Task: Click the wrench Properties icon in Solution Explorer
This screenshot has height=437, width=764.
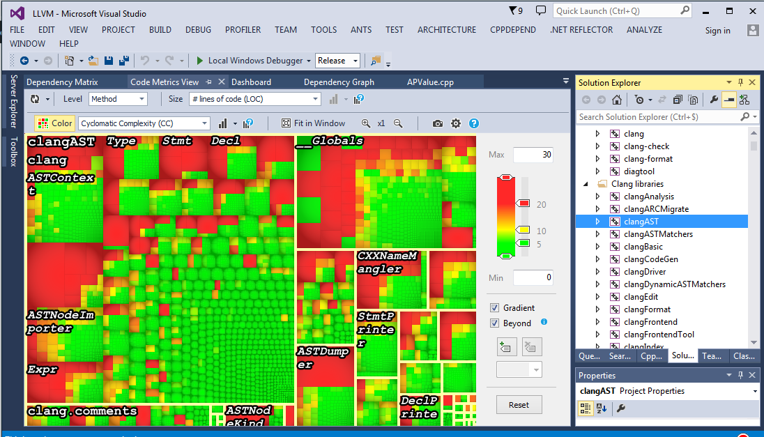Action: (714, 100)
